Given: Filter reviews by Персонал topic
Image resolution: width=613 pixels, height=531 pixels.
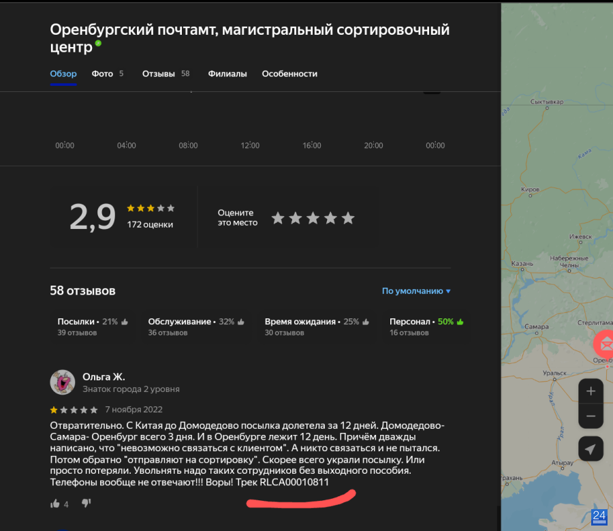Looking at the screenshot, I should [x=426, y=327].
